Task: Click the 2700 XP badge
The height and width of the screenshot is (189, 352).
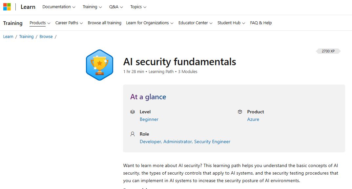Action: [x=328, y=51]
